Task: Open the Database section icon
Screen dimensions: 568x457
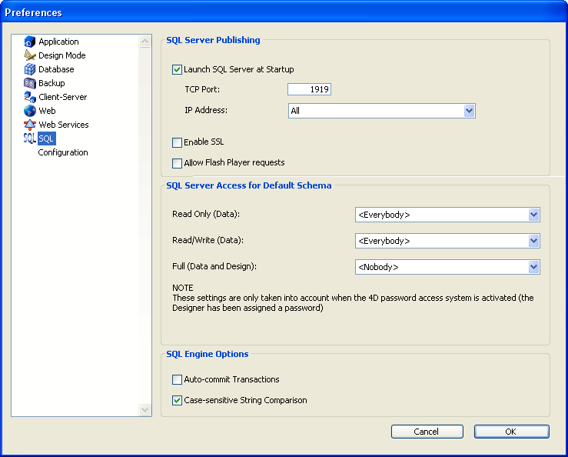Action: (30, 69)
